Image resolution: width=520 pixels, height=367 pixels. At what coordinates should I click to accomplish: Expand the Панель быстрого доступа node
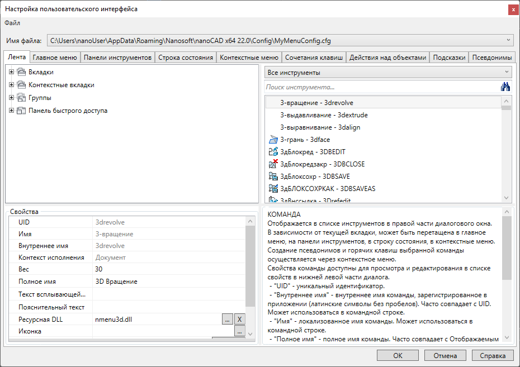tap(11, 111)
